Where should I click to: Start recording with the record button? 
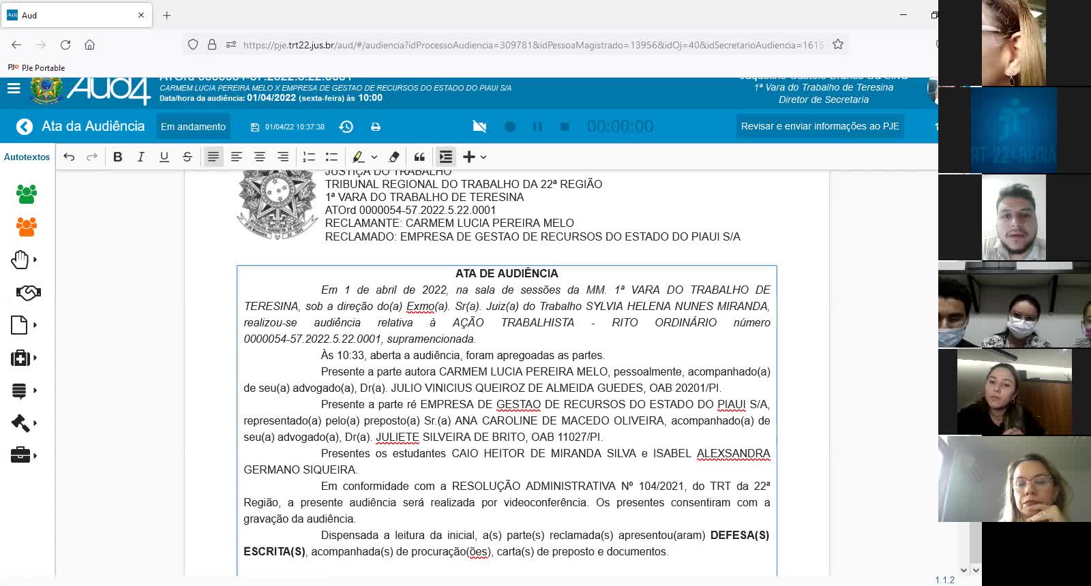point(510,127)
